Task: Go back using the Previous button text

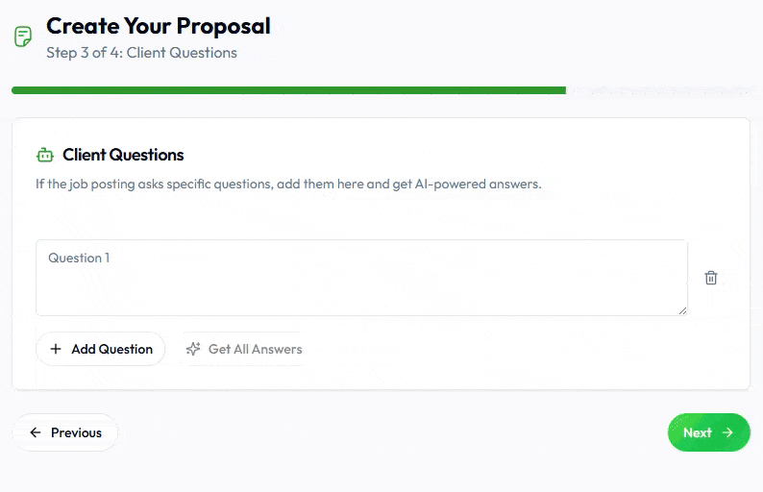Action: (x=76, y=432)
